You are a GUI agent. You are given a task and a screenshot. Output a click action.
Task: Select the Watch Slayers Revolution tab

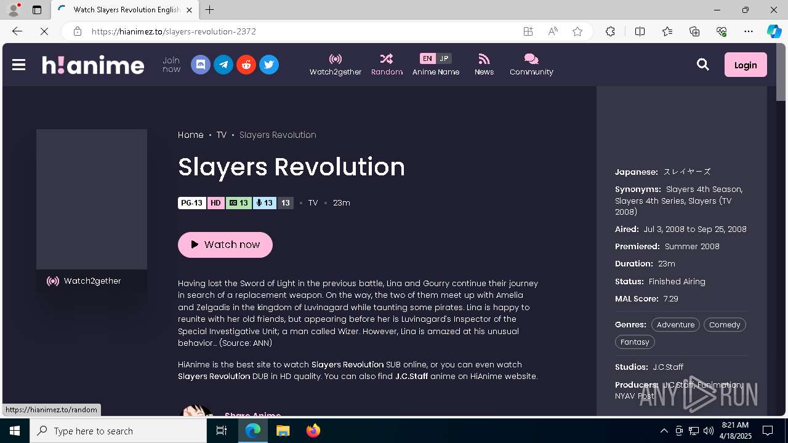coord(125,10)
